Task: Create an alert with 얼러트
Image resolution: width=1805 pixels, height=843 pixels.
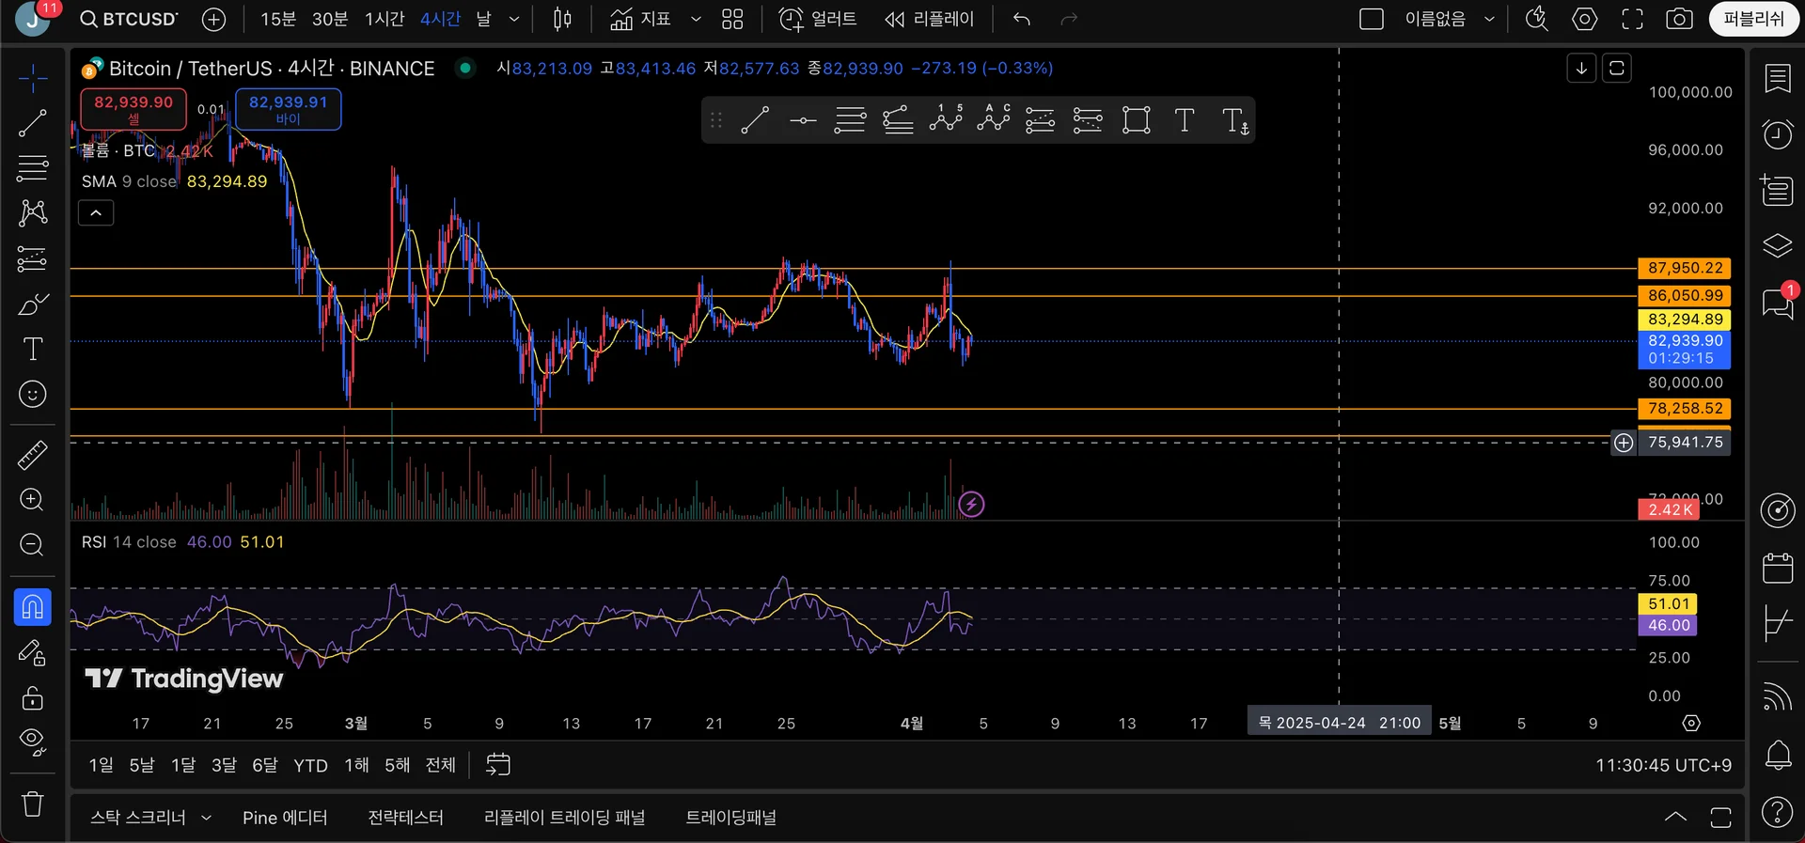Action: pos(818,19)
